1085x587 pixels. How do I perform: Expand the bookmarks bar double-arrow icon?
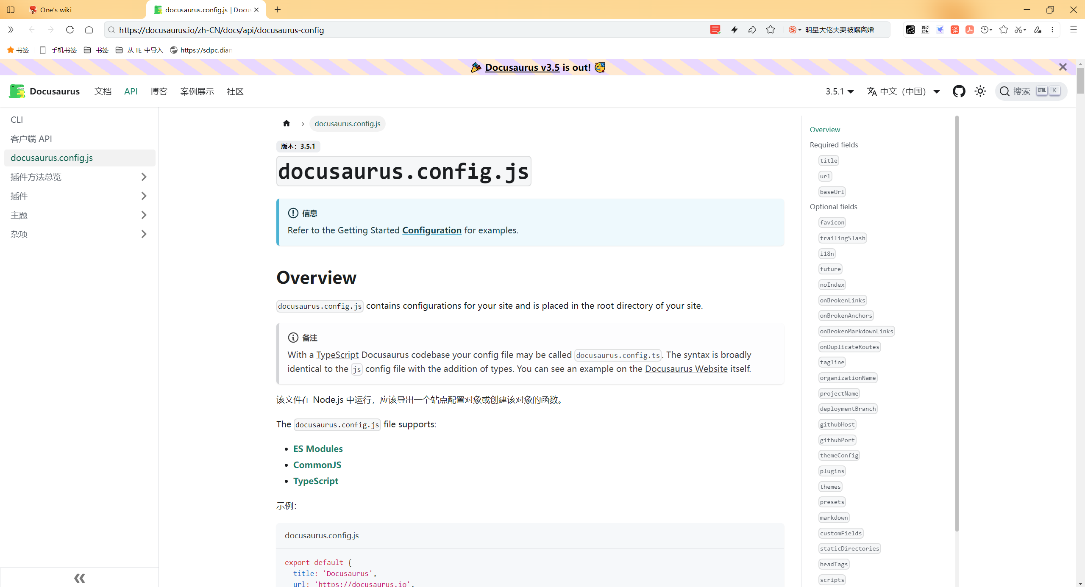coord(11,30)
